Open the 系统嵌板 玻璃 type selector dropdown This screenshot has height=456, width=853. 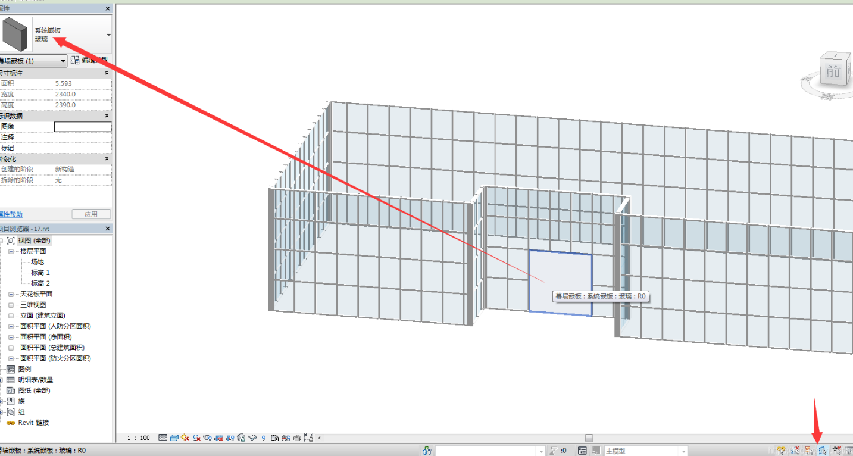108,35
